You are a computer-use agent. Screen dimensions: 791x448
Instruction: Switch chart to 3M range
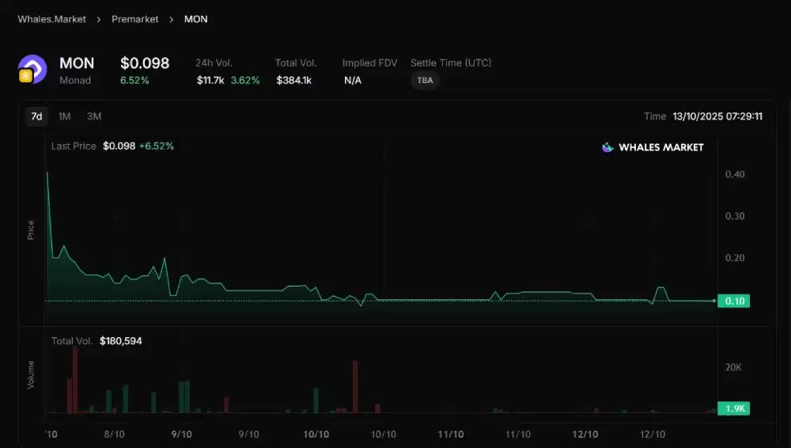tap(94, 116)
